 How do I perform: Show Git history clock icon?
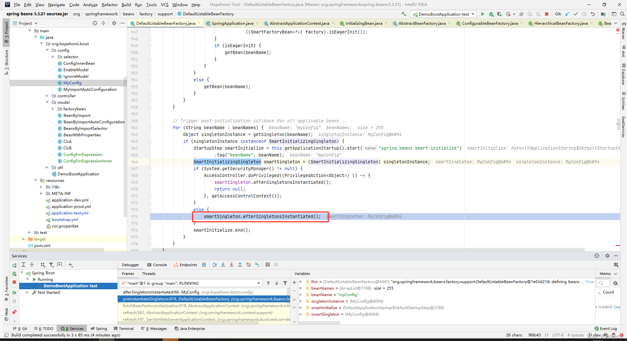coord(584,14)
